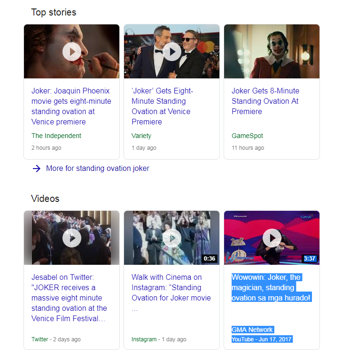358x354 pixels.
Task: Open headline 'Joker: Joaquin Phoenix movie gets eight-minute standing ovation'
Action: click(71, 106)
